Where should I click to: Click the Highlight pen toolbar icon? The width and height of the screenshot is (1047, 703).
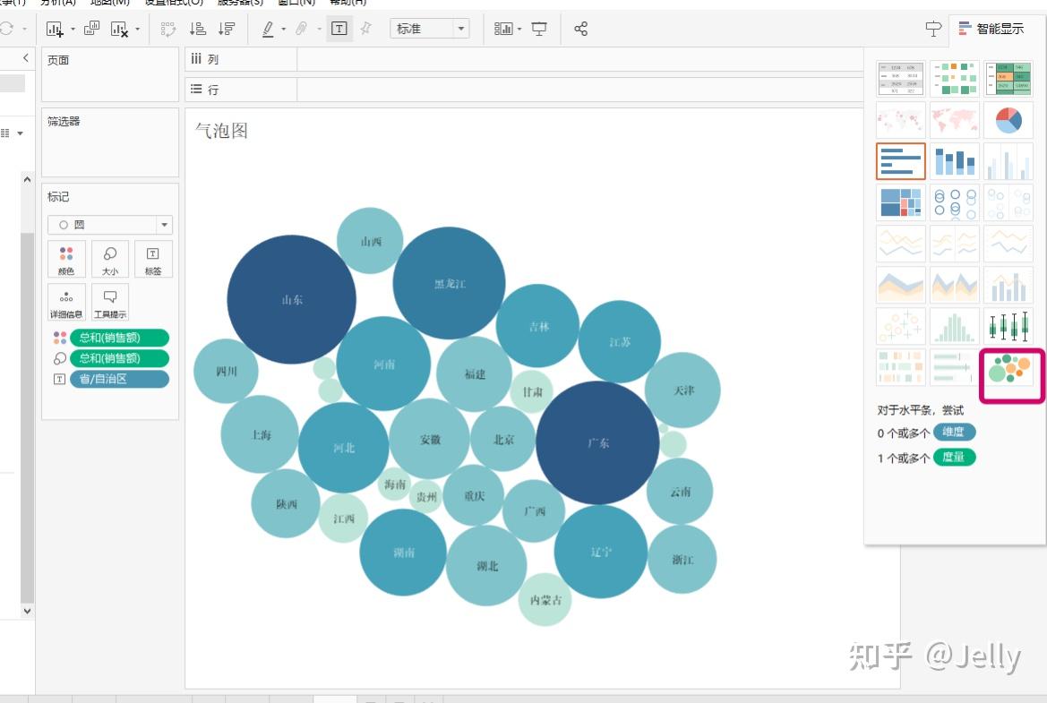(268, 29)
